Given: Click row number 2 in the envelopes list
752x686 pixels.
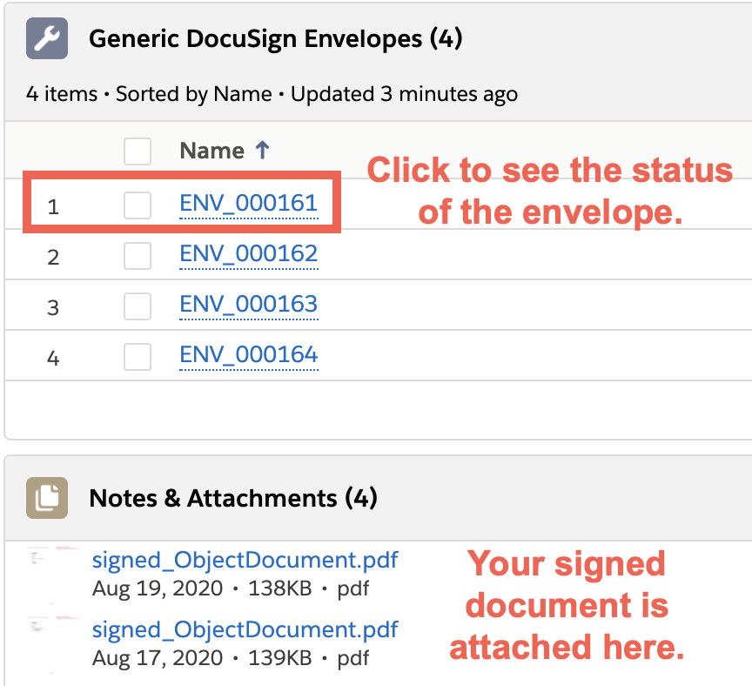Looking at the screenshot, I should click(53, 258).
